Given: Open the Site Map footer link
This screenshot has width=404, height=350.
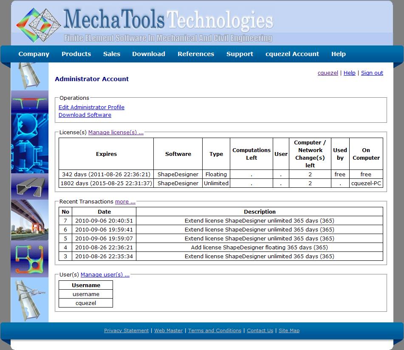Looking at the screenshot, I should [x=289, y=330].
